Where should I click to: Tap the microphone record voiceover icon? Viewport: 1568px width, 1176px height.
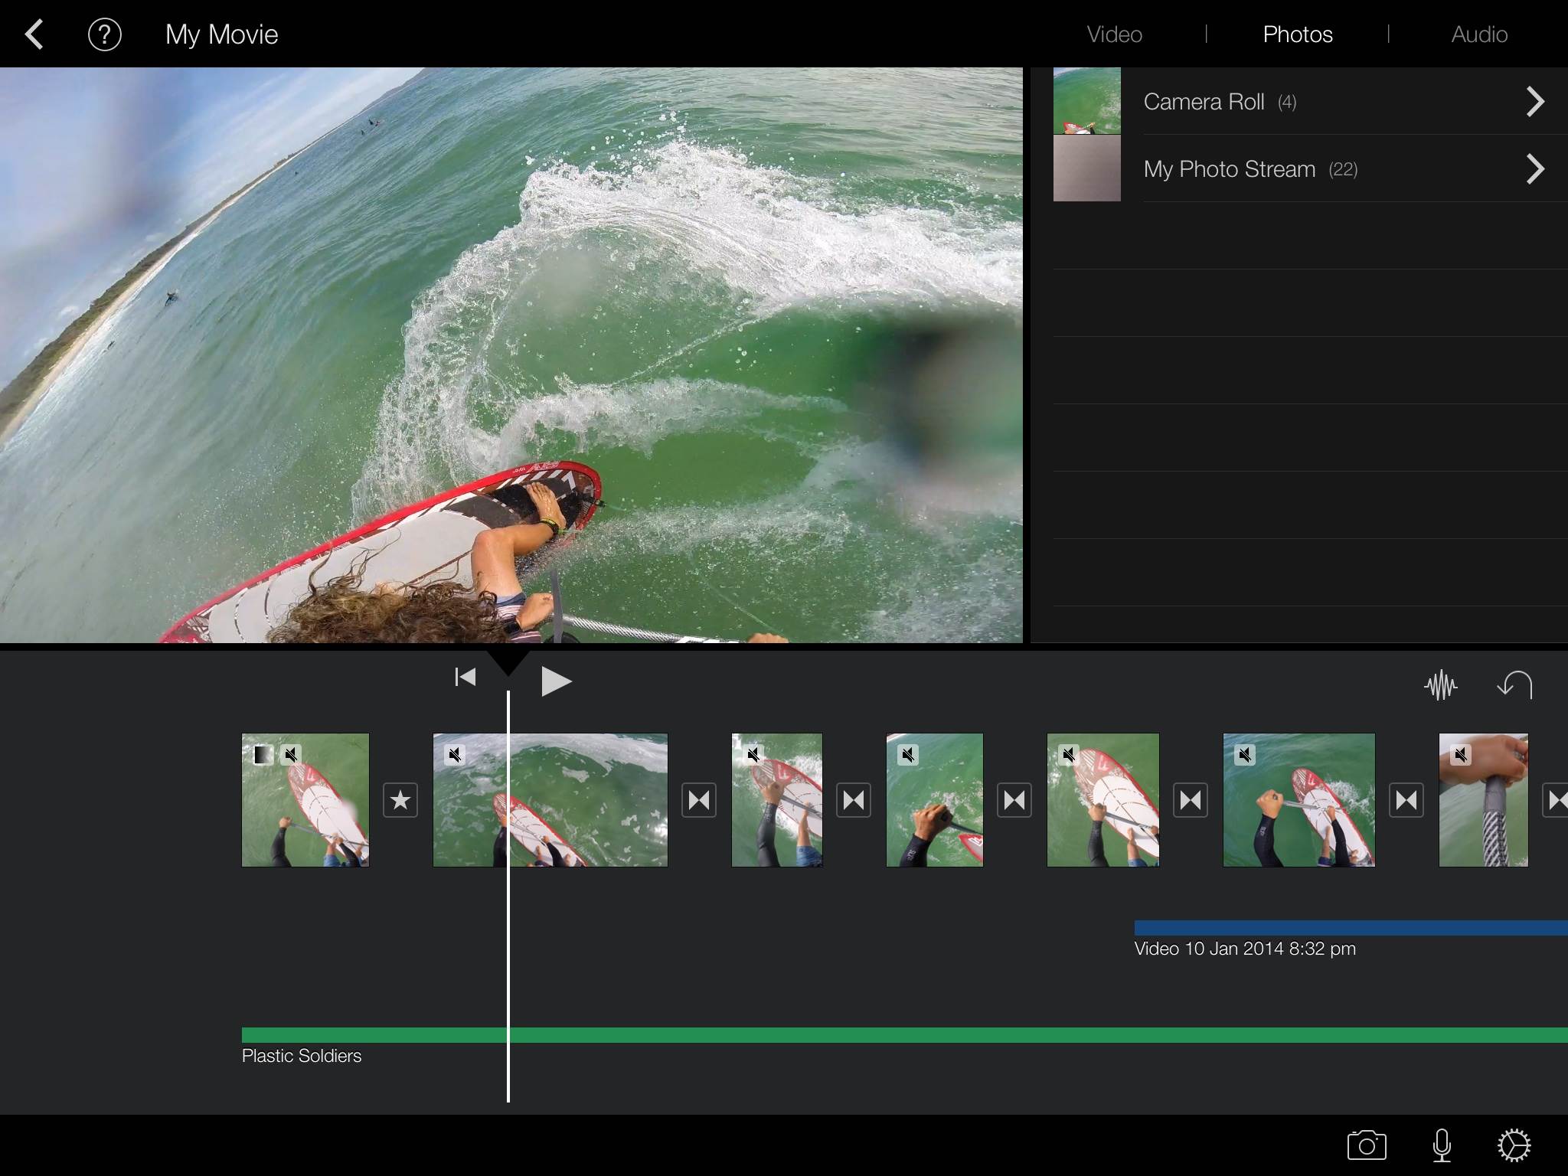point(1442,1145)
